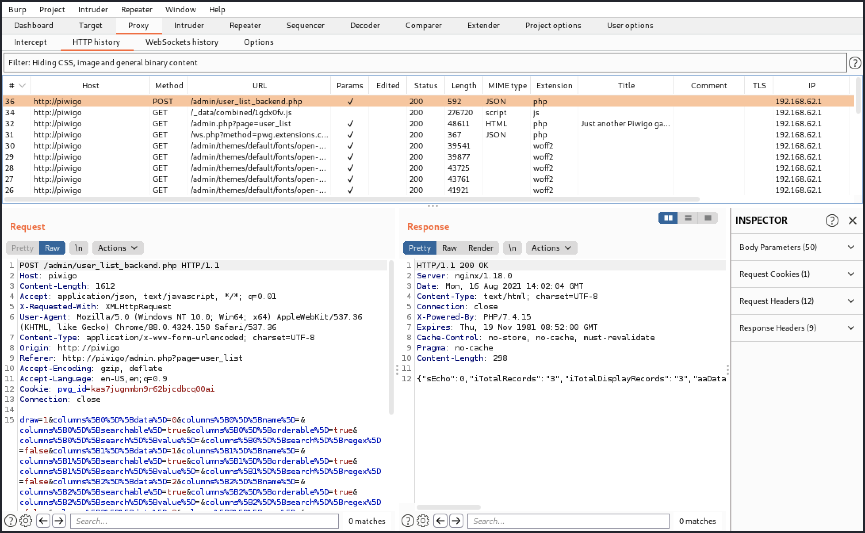865x533 pixels.
Task: Open the Project options tab
Action: pos(553,25)
